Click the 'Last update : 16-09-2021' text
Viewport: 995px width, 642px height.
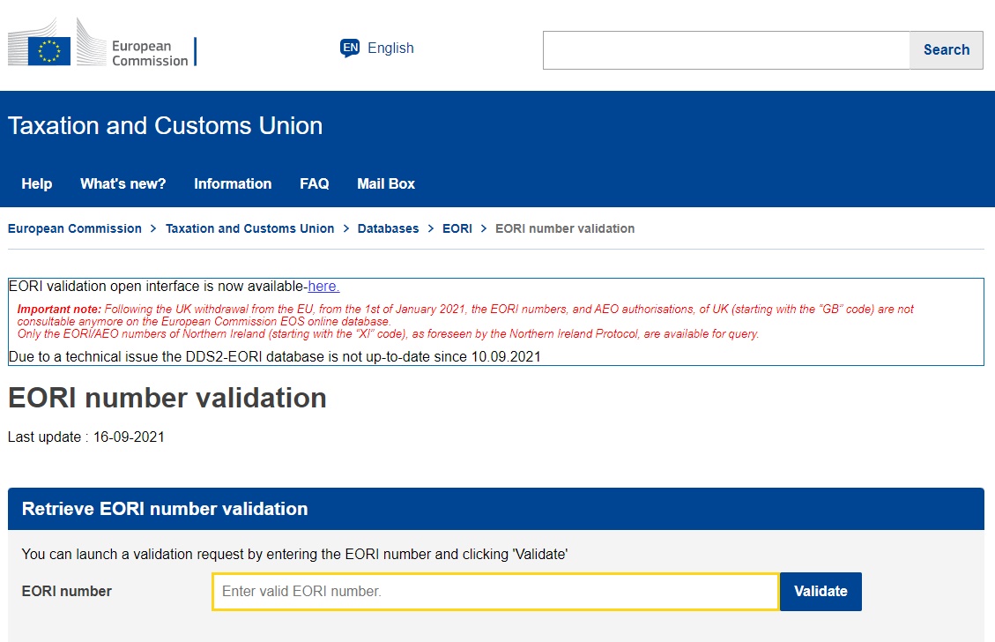[86, 437]
